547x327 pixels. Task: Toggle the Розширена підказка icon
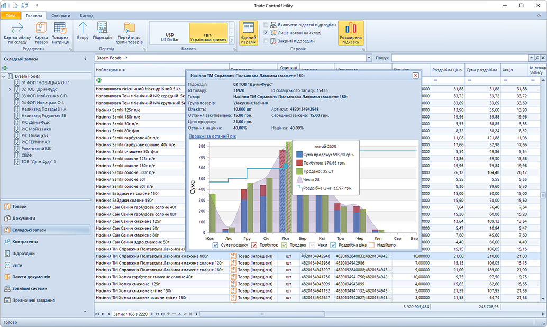[x=351, y=33]
